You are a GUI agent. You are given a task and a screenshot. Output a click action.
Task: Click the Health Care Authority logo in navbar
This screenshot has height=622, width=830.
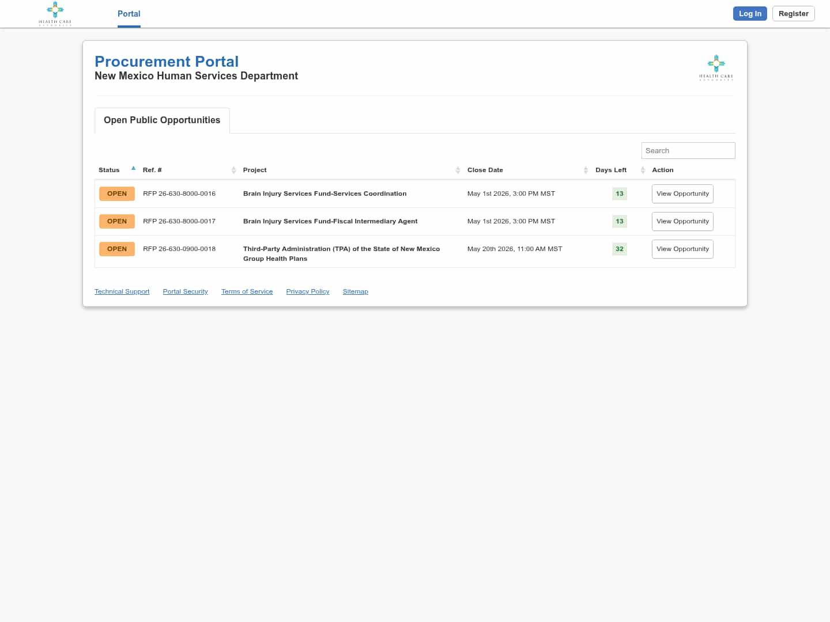pos(55,13)
